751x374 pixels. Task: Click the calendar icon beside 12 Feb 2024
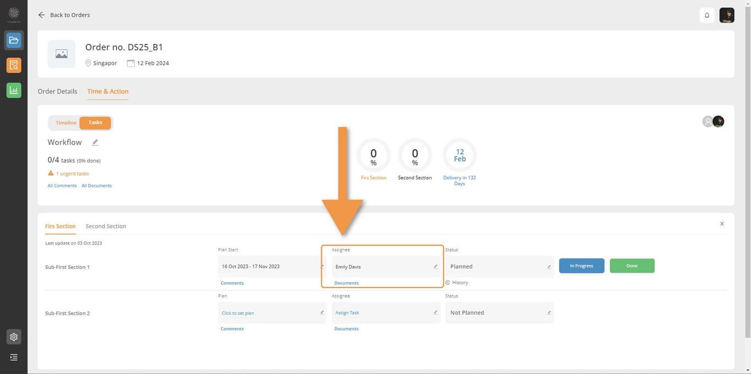131,63
